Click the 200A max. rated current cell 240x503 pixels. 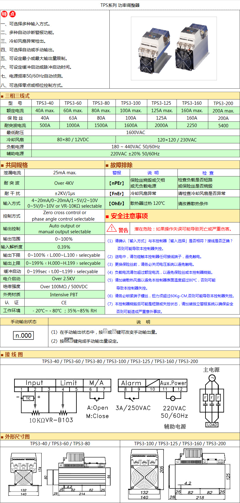[x=223, y=111]
